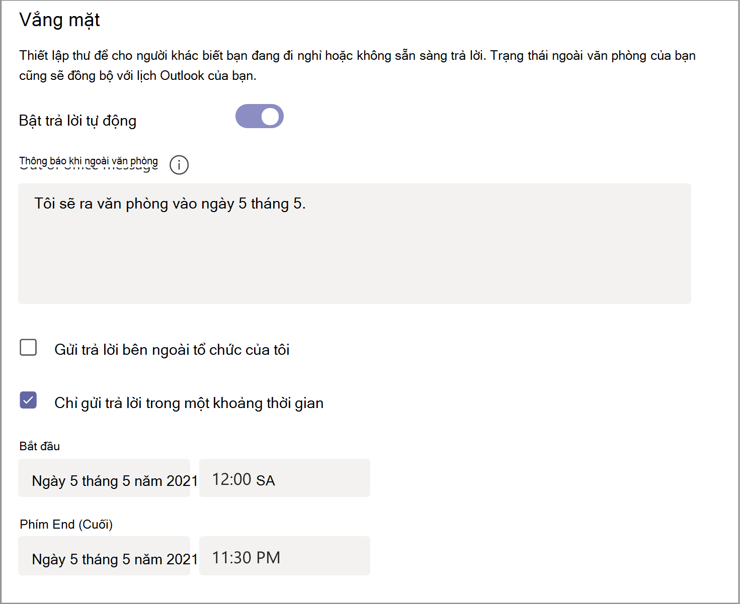Click the info icon beside out of office message label

pos(179,165)
